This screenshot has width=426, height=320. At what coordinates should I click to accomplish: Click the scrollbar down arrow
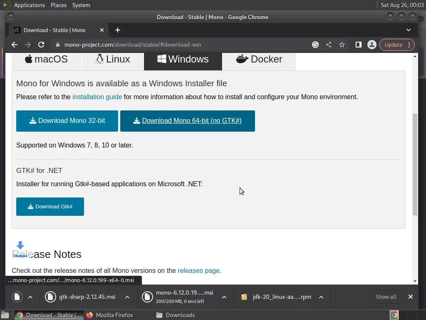pyautogui.click(x=415, y=281)
